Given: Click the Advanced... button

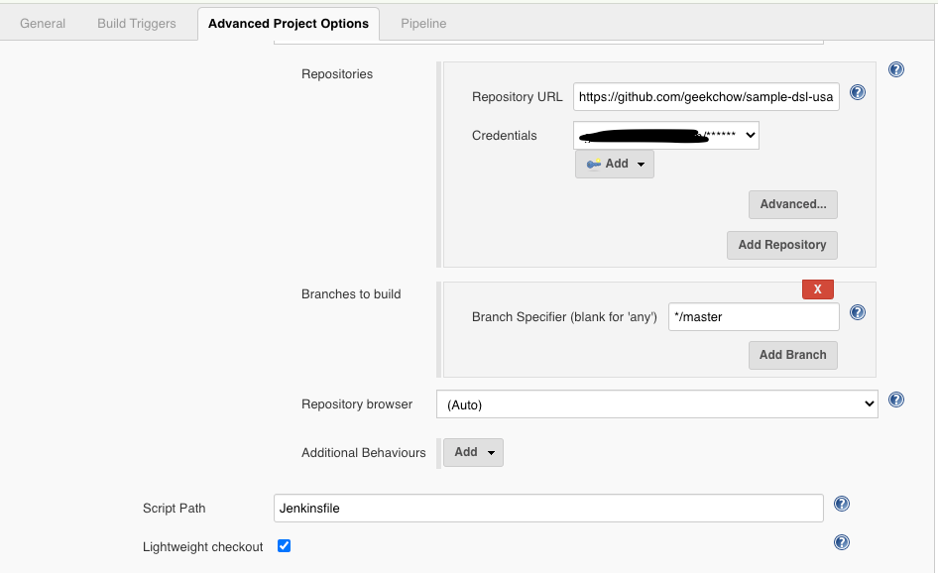Looking at the screenshot, I should click(792, 204).
